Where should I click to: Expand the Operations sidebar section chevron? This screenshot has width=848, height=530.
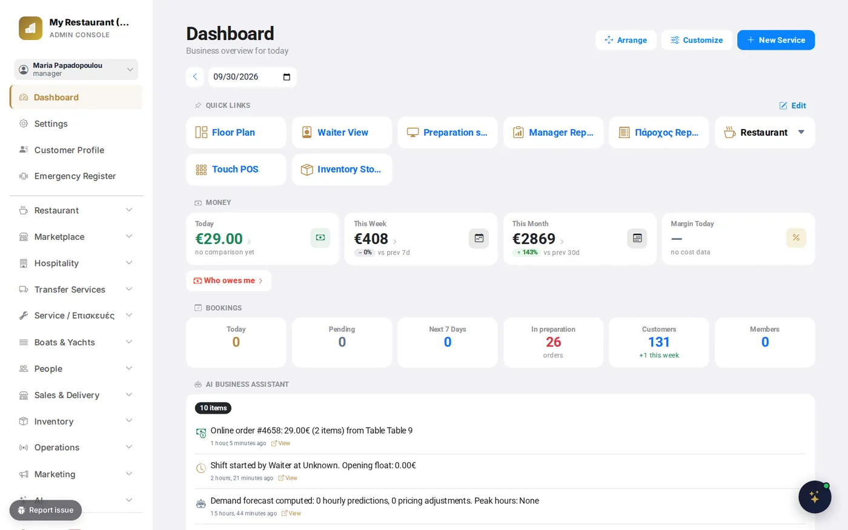coord(129,447)
